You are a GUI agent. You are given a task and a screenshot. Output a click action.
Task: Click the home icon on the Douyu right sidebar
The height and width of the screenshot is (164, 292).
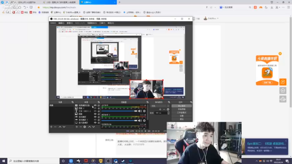click(x=283, y=90)
